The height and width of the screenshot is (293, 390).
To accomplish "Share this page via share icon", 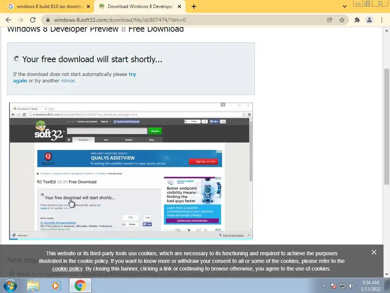I will click(329, 20).
